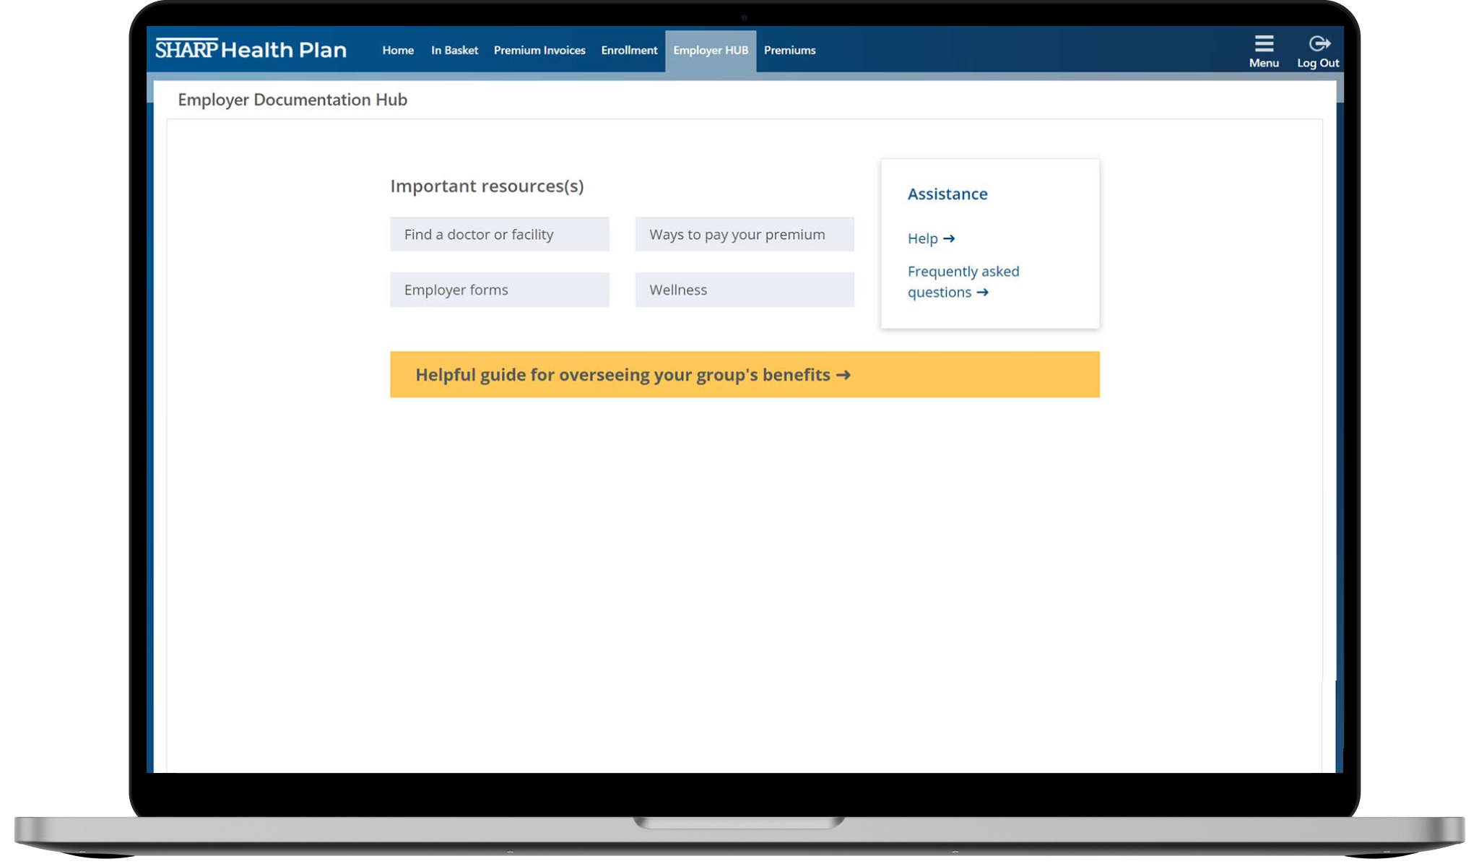Click the Assistance panel heading
This screenshot has height=864, width=1479.
[947, 194]
